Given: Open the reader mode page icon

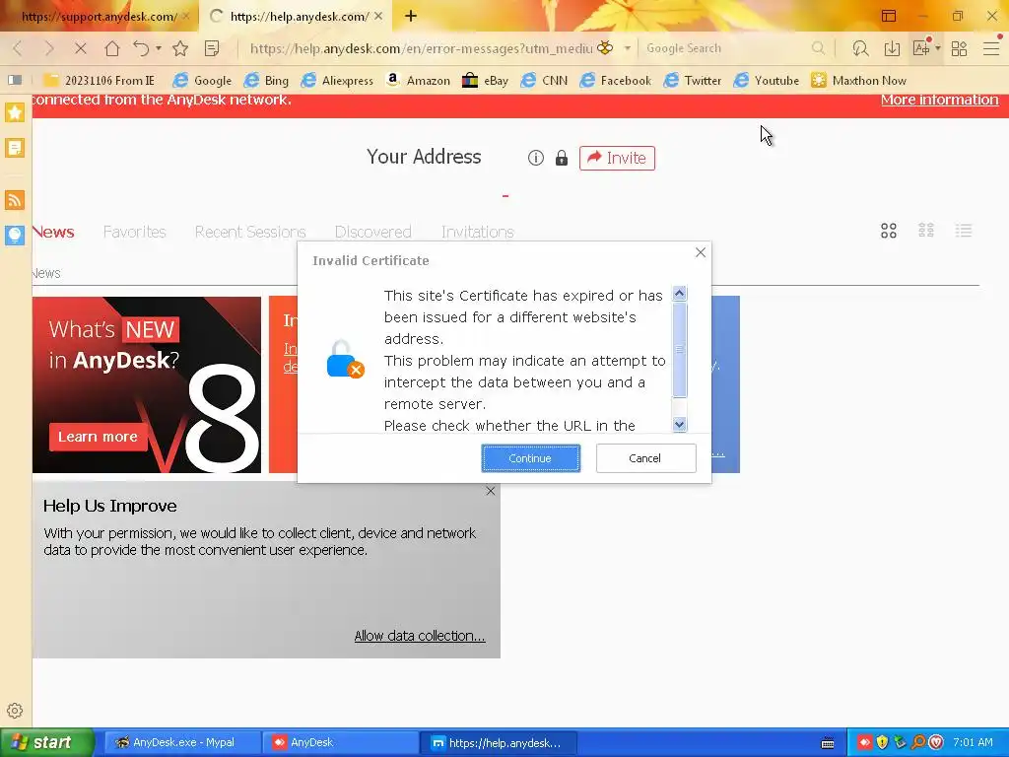Looking at the screenshot, I should pyautogui.click(x=211, y=48).
